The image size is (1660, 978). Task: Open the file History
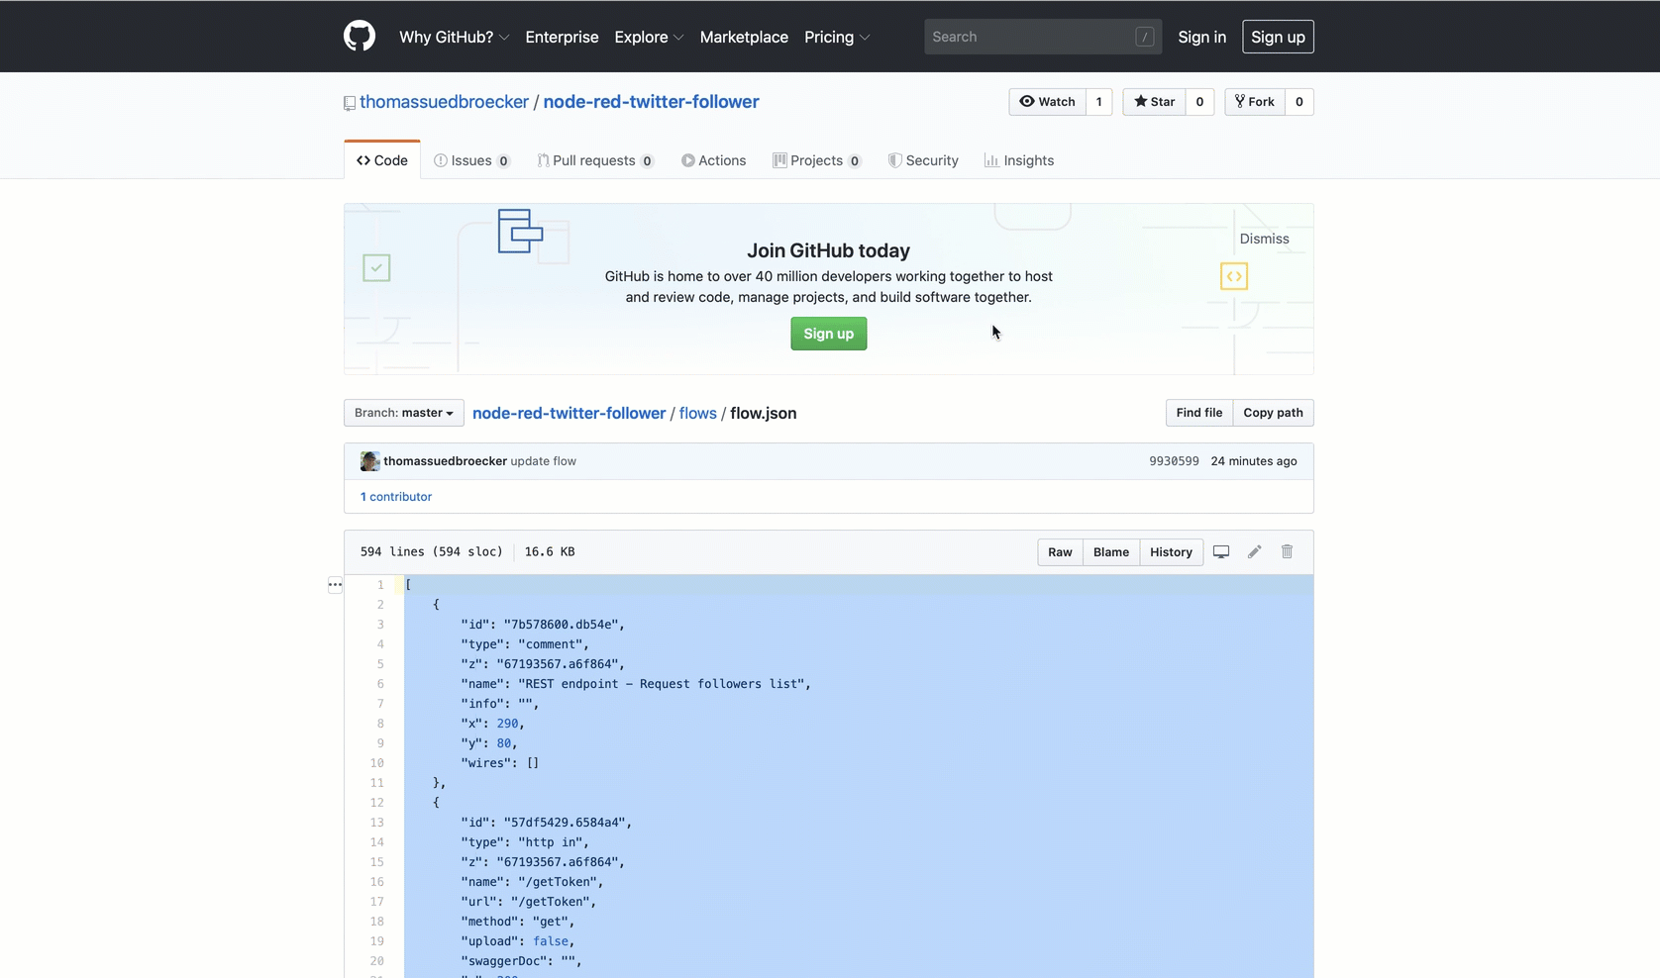(x=1171, y=552)
